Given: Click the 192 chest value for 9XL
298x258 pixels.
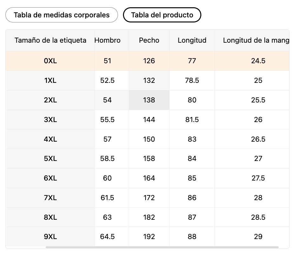Looking at the screenshot, I should tap(149, 236).
